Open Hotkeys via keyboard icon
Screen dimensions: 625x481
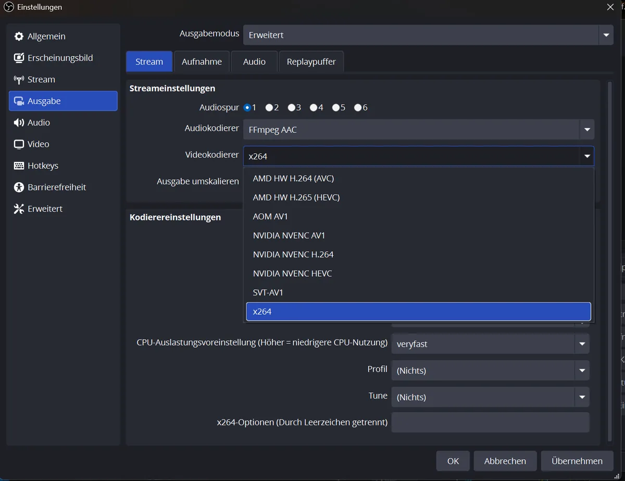[x=19, y=166]
